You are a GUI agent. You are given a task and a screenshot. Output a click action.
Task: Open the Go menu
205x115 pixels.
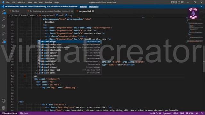click(36, 2)
